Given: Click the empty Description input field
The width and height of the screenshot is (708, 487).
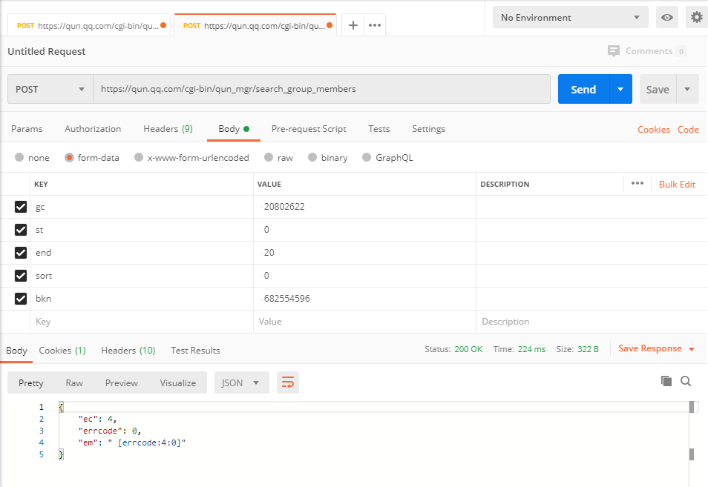Looking at the screenshot, I should [x=591, y=322].
